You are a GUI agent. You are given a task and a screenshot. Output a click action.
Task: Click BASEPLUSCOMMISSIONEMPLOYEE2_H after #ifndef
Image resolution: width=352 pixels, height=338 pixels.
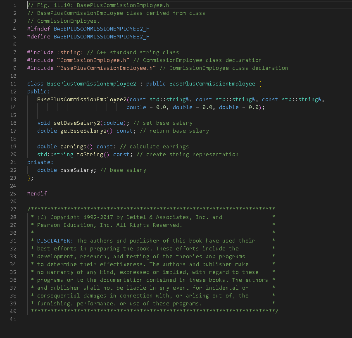102,29
